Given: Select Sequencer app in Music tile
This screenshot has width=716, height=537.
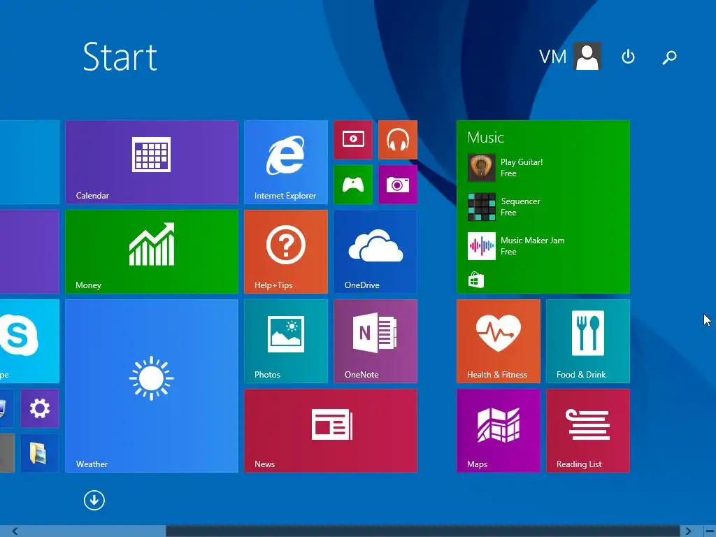Looking at the screenshot, I should coord(503,207).
